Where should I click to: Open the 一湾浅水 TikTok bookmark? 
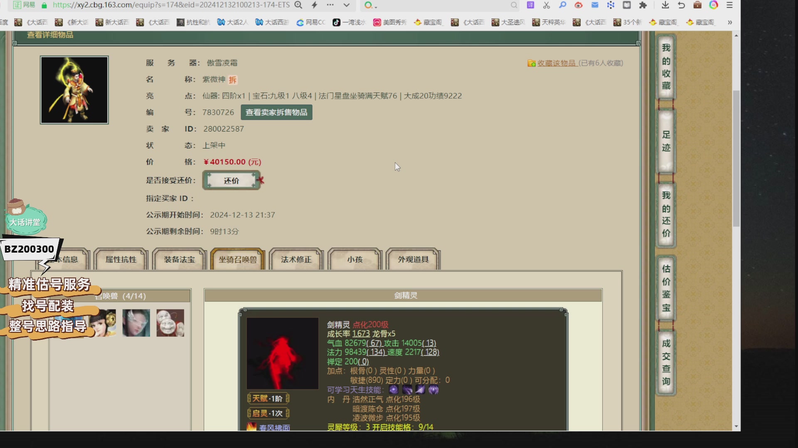click(349, 22)
